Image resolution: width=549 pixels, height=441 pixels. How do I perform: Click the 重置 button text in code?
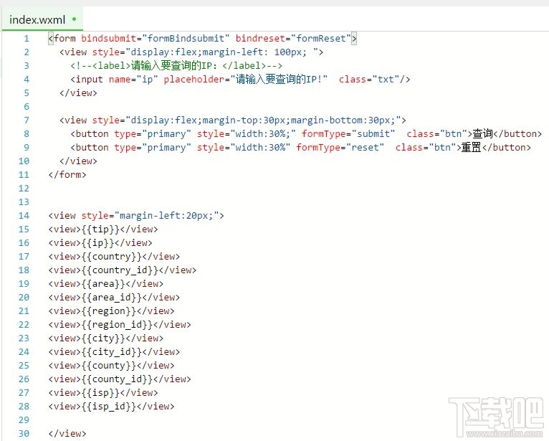point(472,148)
